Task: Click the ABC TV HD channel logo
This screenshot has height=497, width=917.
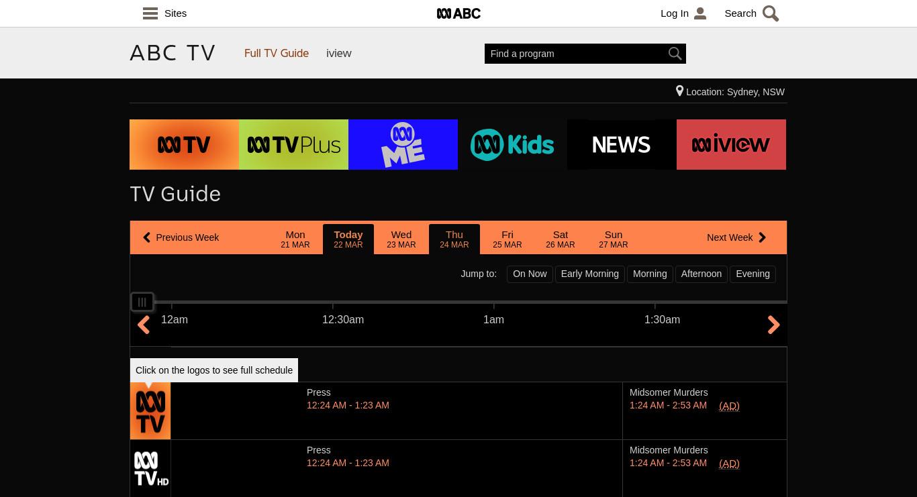Action: pyautogui.click(x=150, y=468)
